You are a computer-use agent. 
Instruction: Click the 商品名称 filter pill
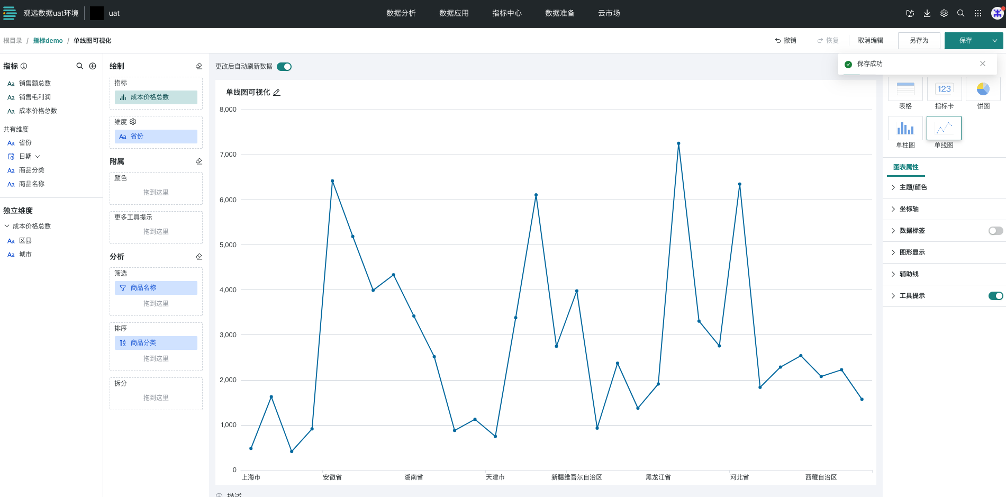point(156,288)
